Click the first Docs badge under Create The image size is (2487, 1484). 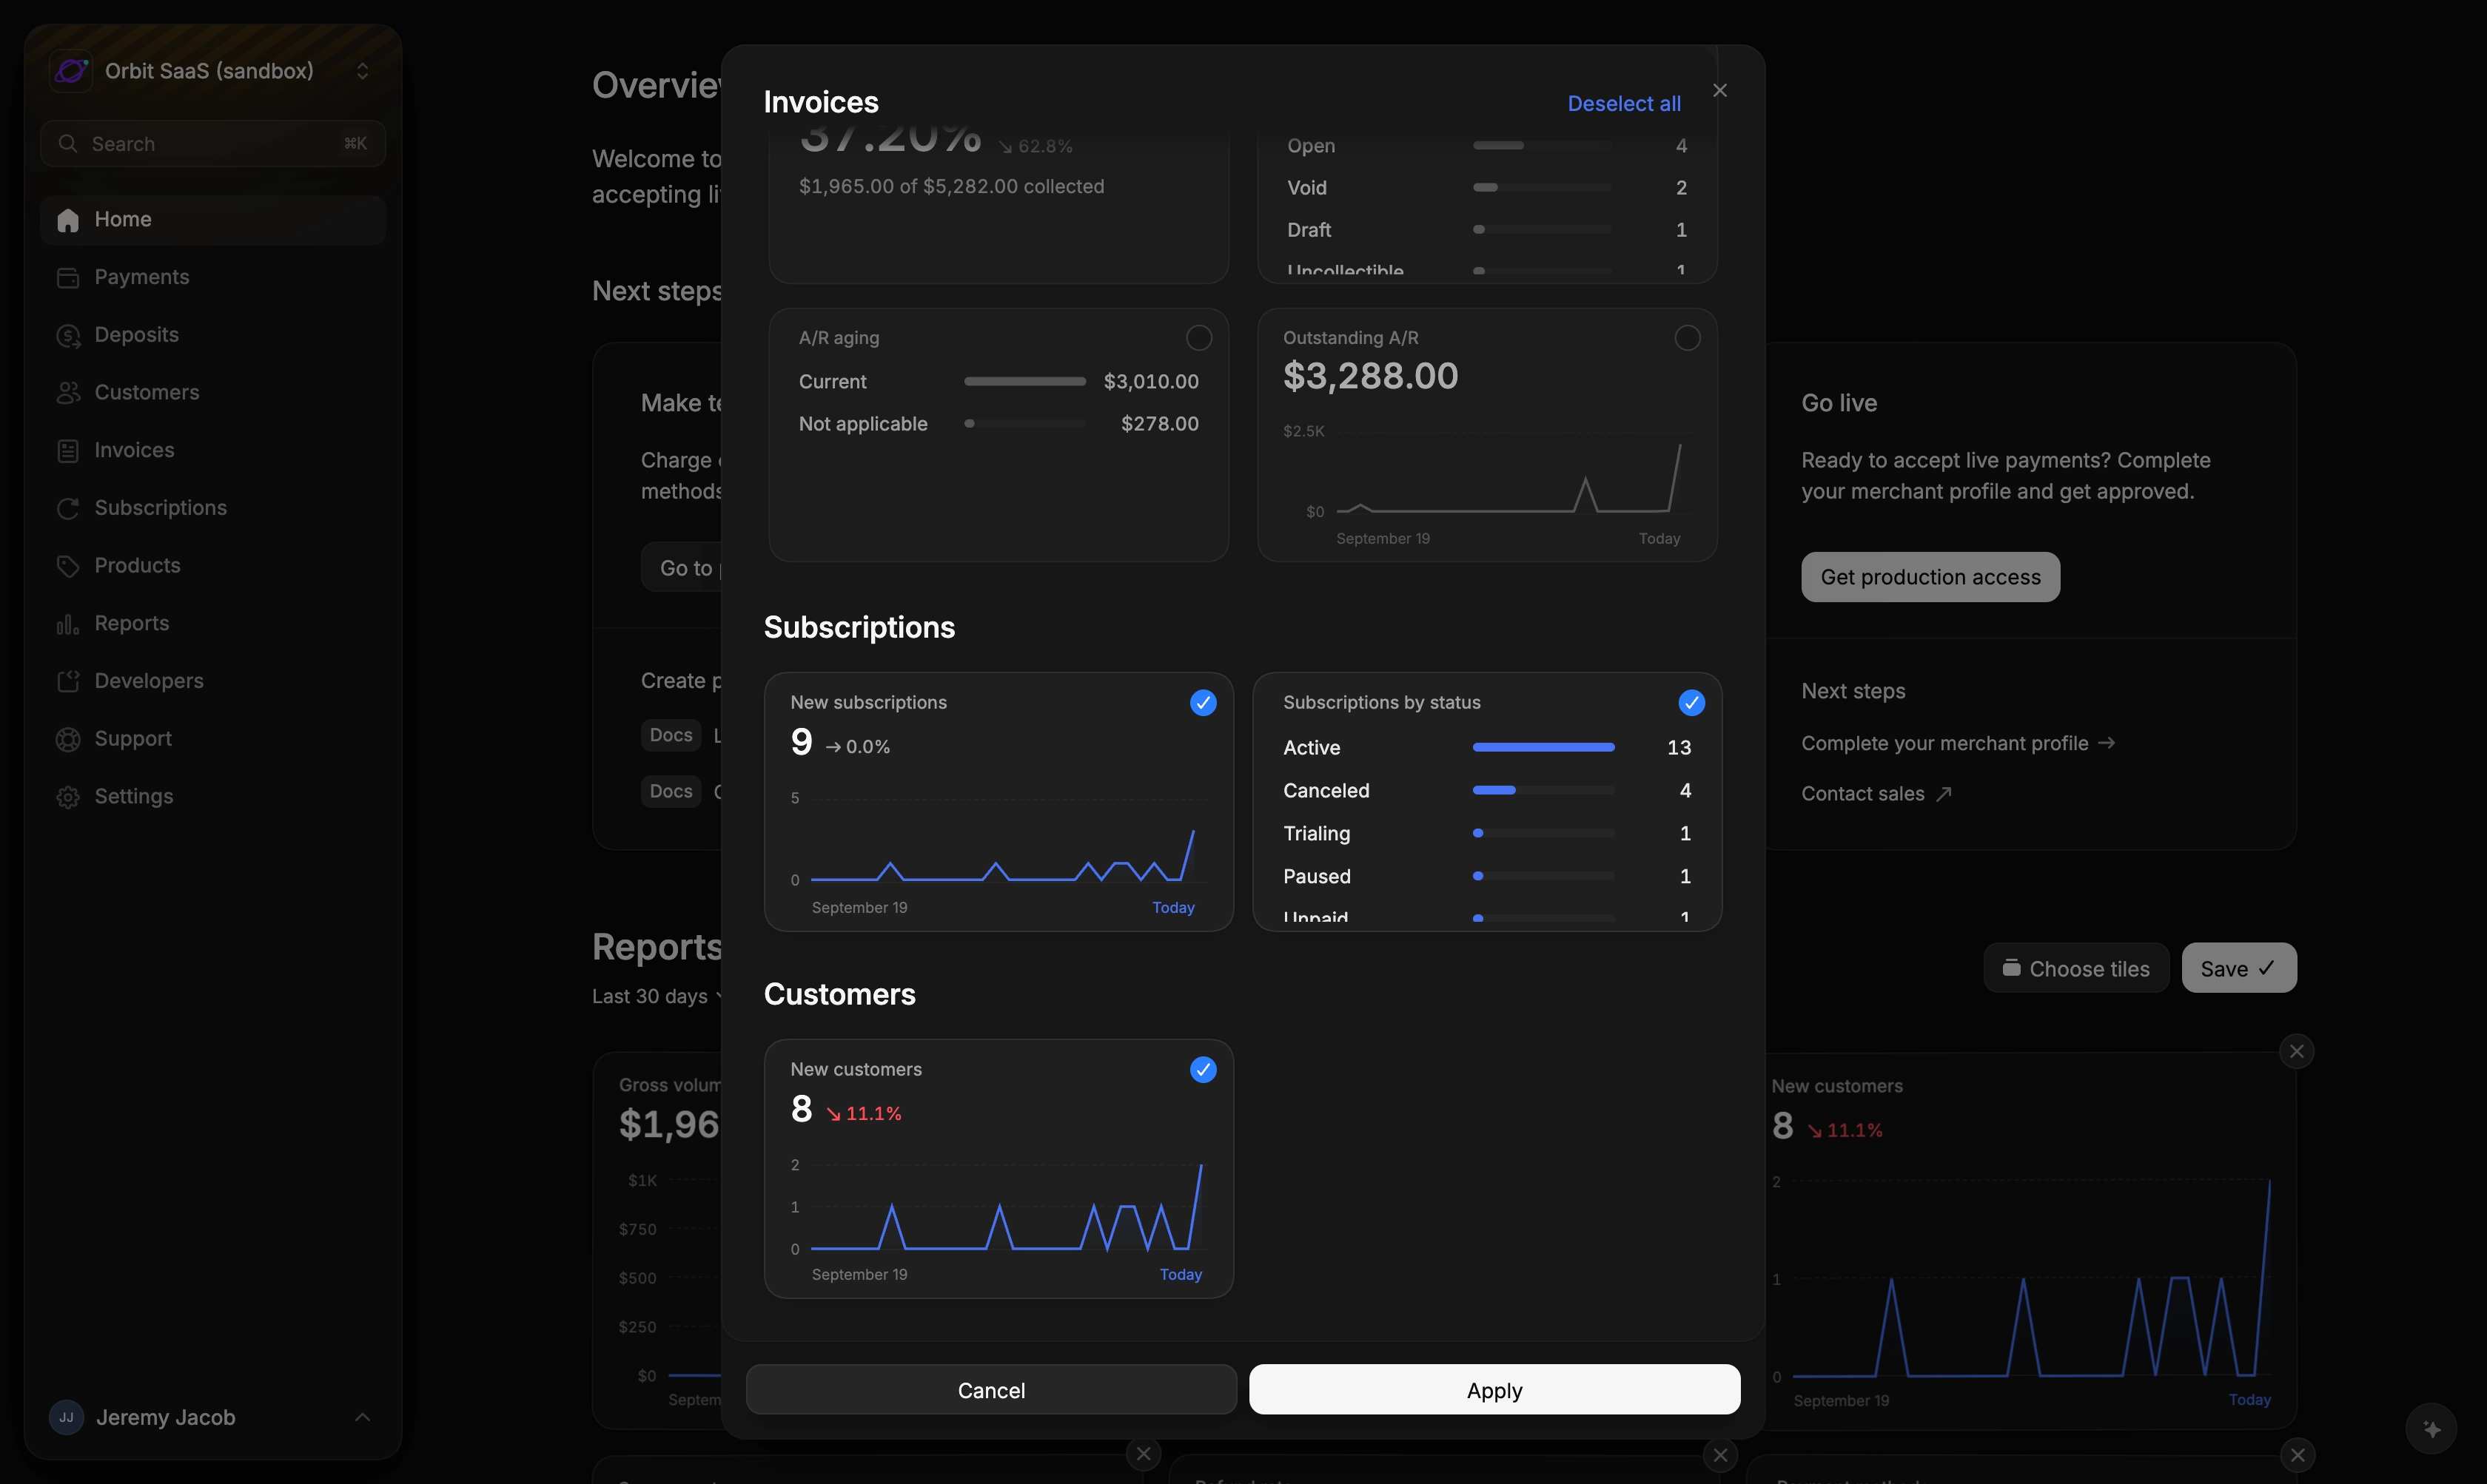(x=671, y=735)
